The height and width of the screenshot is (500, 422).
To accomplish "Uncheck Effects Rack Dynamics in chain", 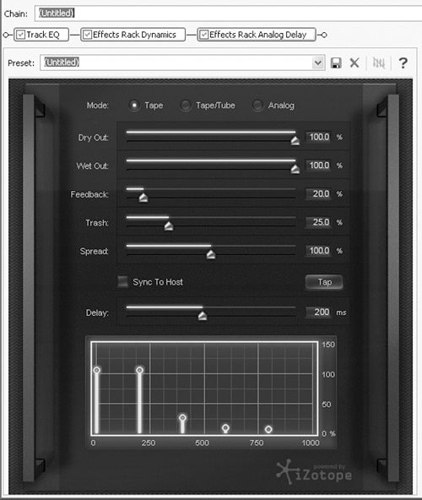I will tap(87, 35).
